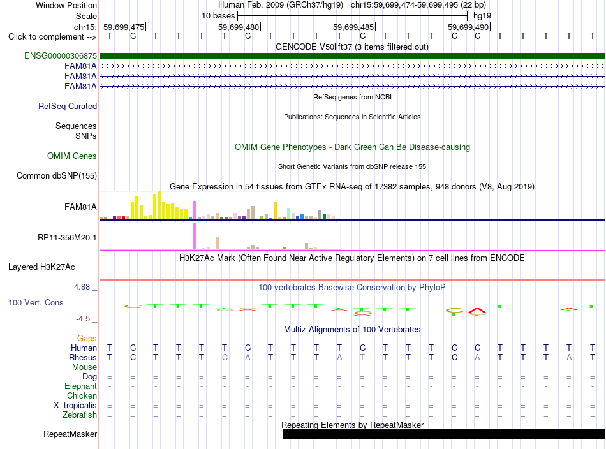Image resolution: width=606 pixels, height=449 pixels.
Task: Open the Layered H3K27Ac track label
Action: pos(41,267)
